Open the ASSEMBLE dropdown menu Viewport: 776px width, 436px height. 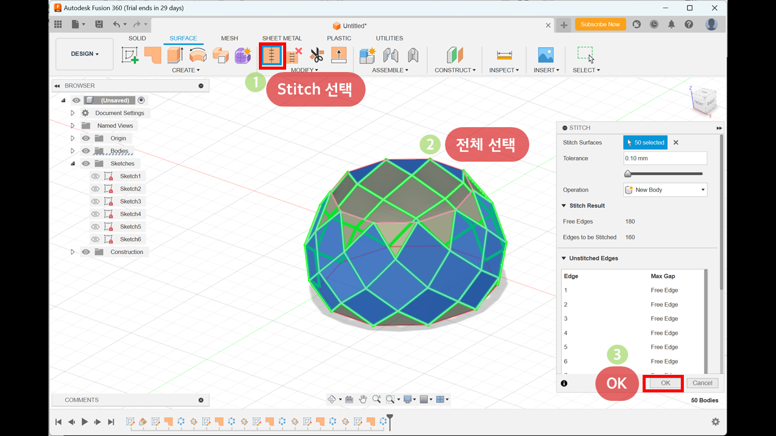(x=390, y=70)
